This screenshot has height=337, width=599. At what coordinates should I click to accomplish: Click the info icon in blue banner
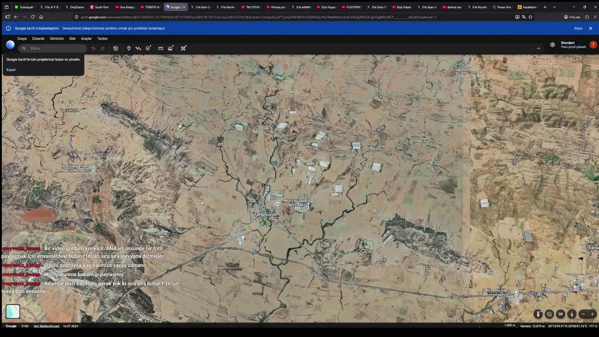[8, 28]
